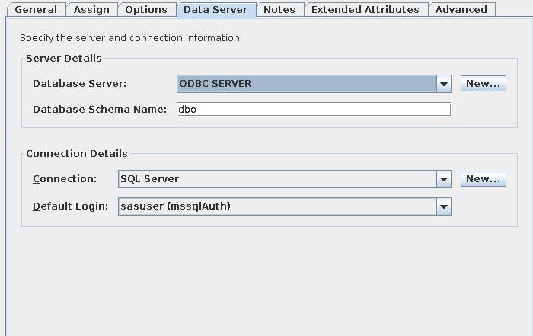The image size is (533, 336).
Task: Focus the Database Schema Name field
Action: pos(313,109)
